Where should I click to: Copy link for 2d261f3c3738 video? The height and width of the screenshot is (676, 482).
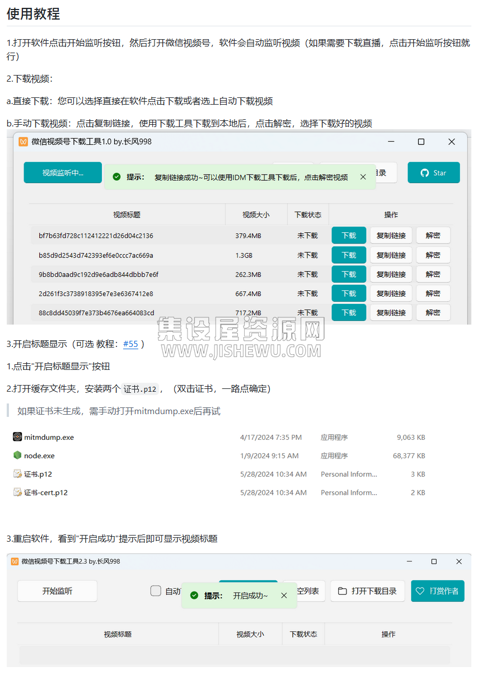[x=391, y=293]
